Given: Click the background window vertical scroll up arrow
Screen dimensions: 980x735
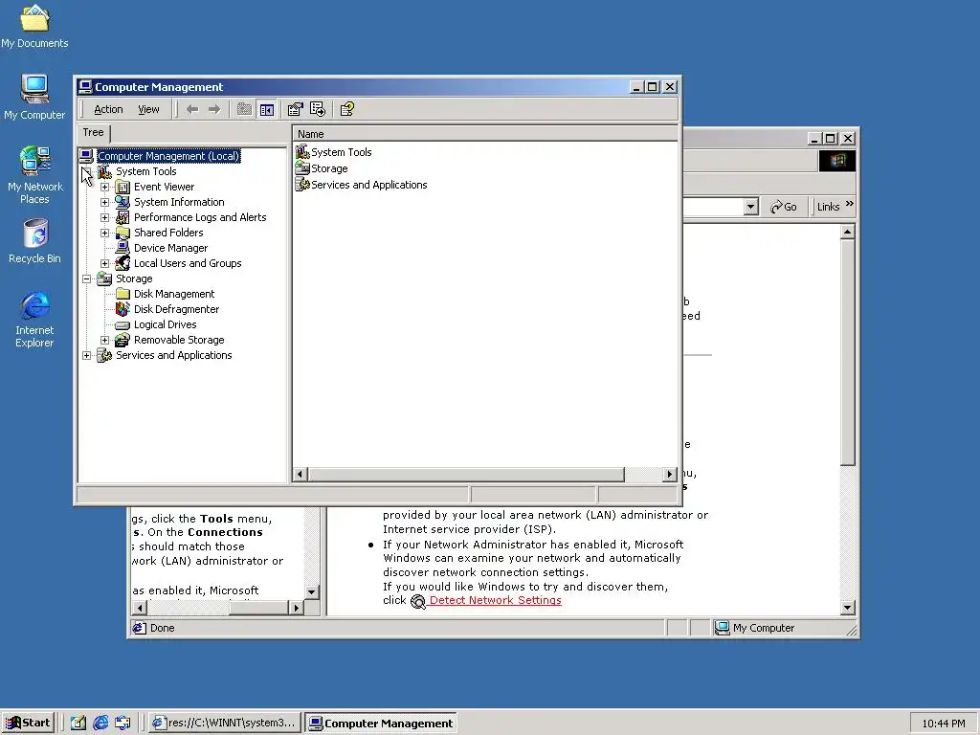Looking at the screenshot, I should pos(848,233).
